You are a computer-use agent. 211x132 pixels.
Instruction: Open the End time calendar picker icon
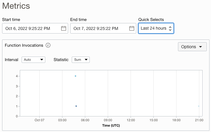pyautogui.click(x=131, y=28)
